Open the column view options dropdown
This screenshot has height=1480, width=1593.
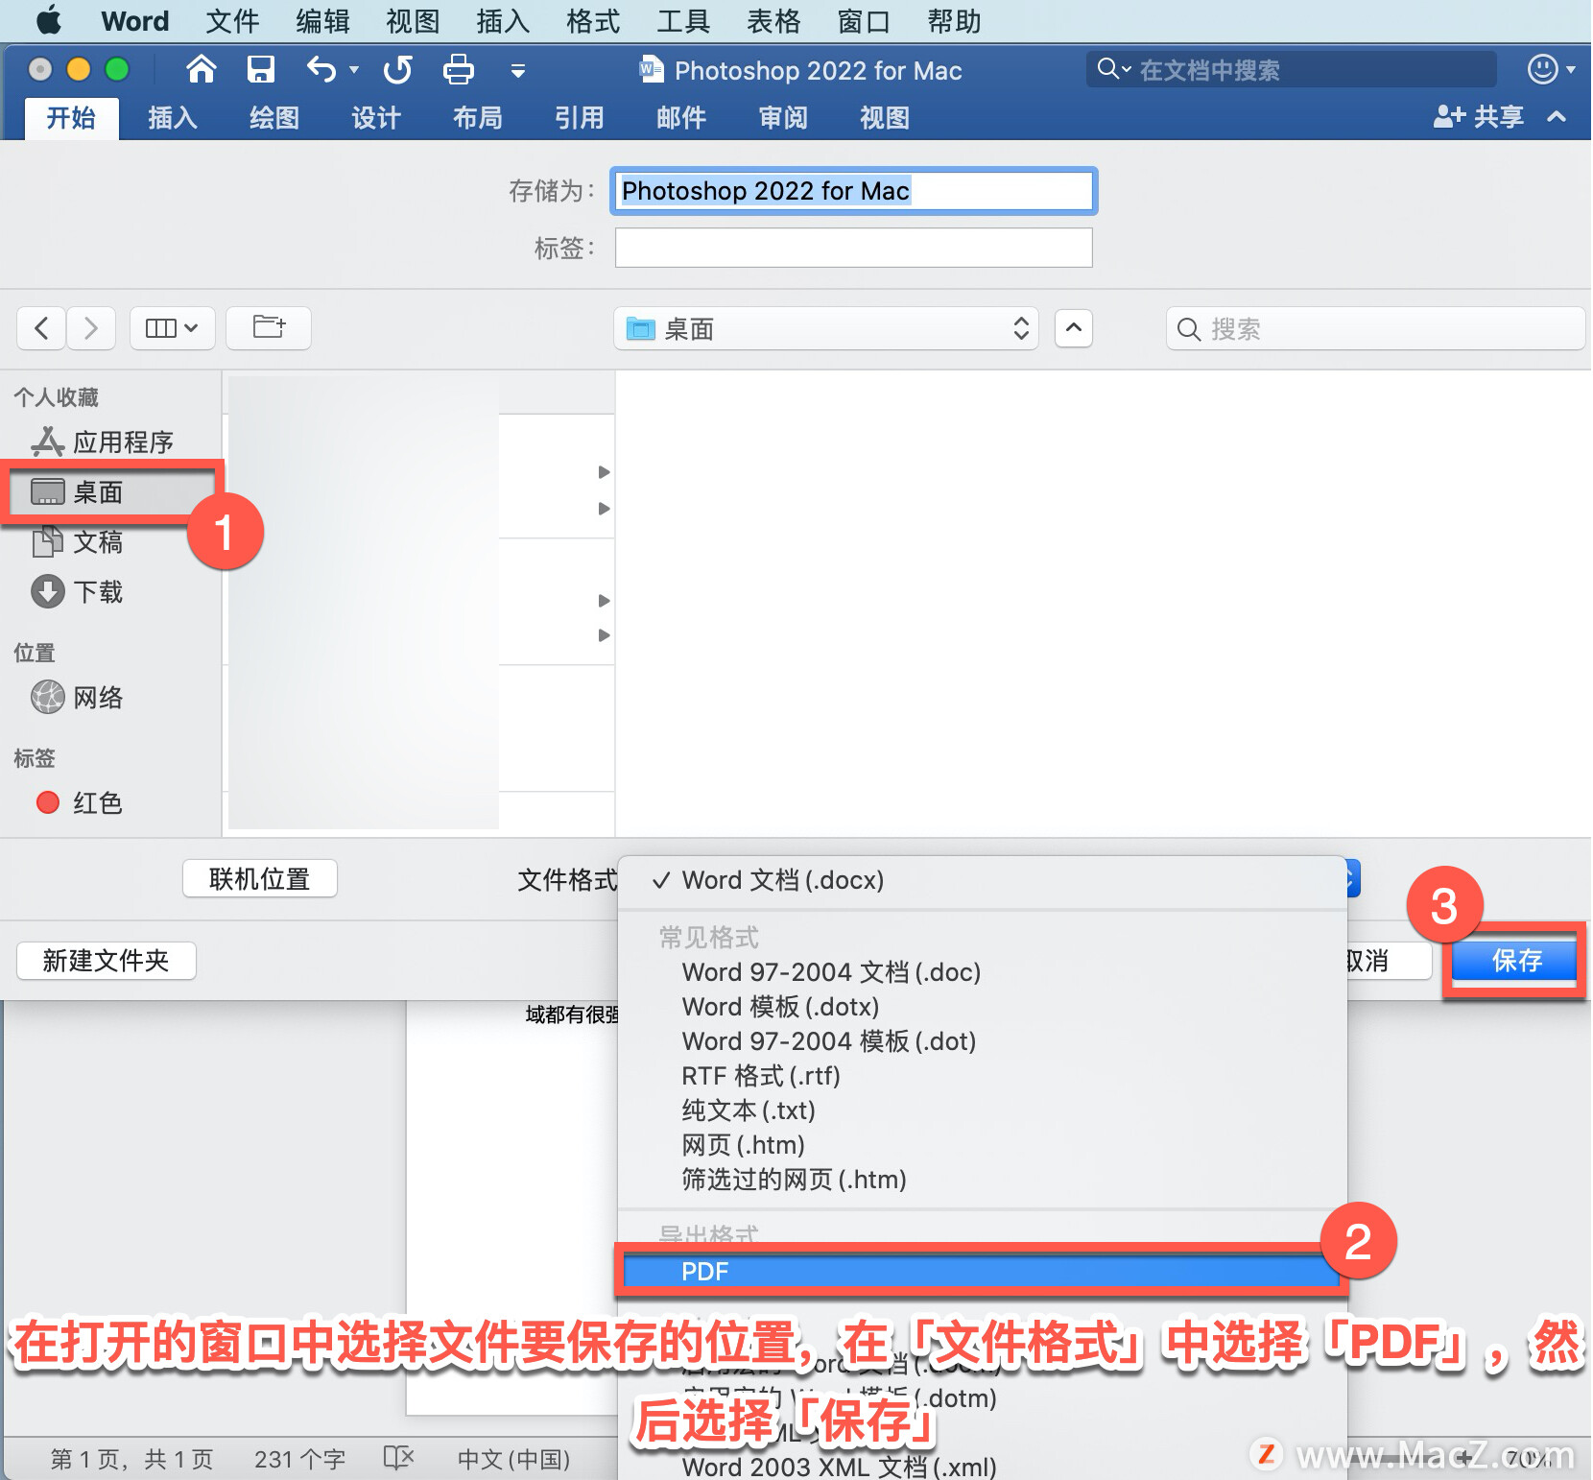click(x=172, y=328)
